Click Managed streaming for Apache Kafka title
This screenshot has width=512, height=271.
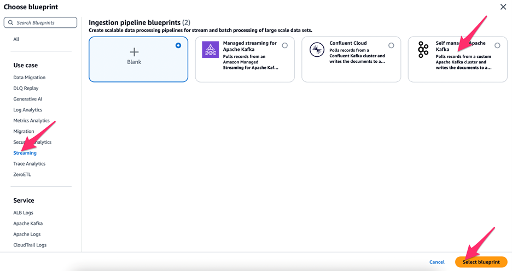[250, 46]
